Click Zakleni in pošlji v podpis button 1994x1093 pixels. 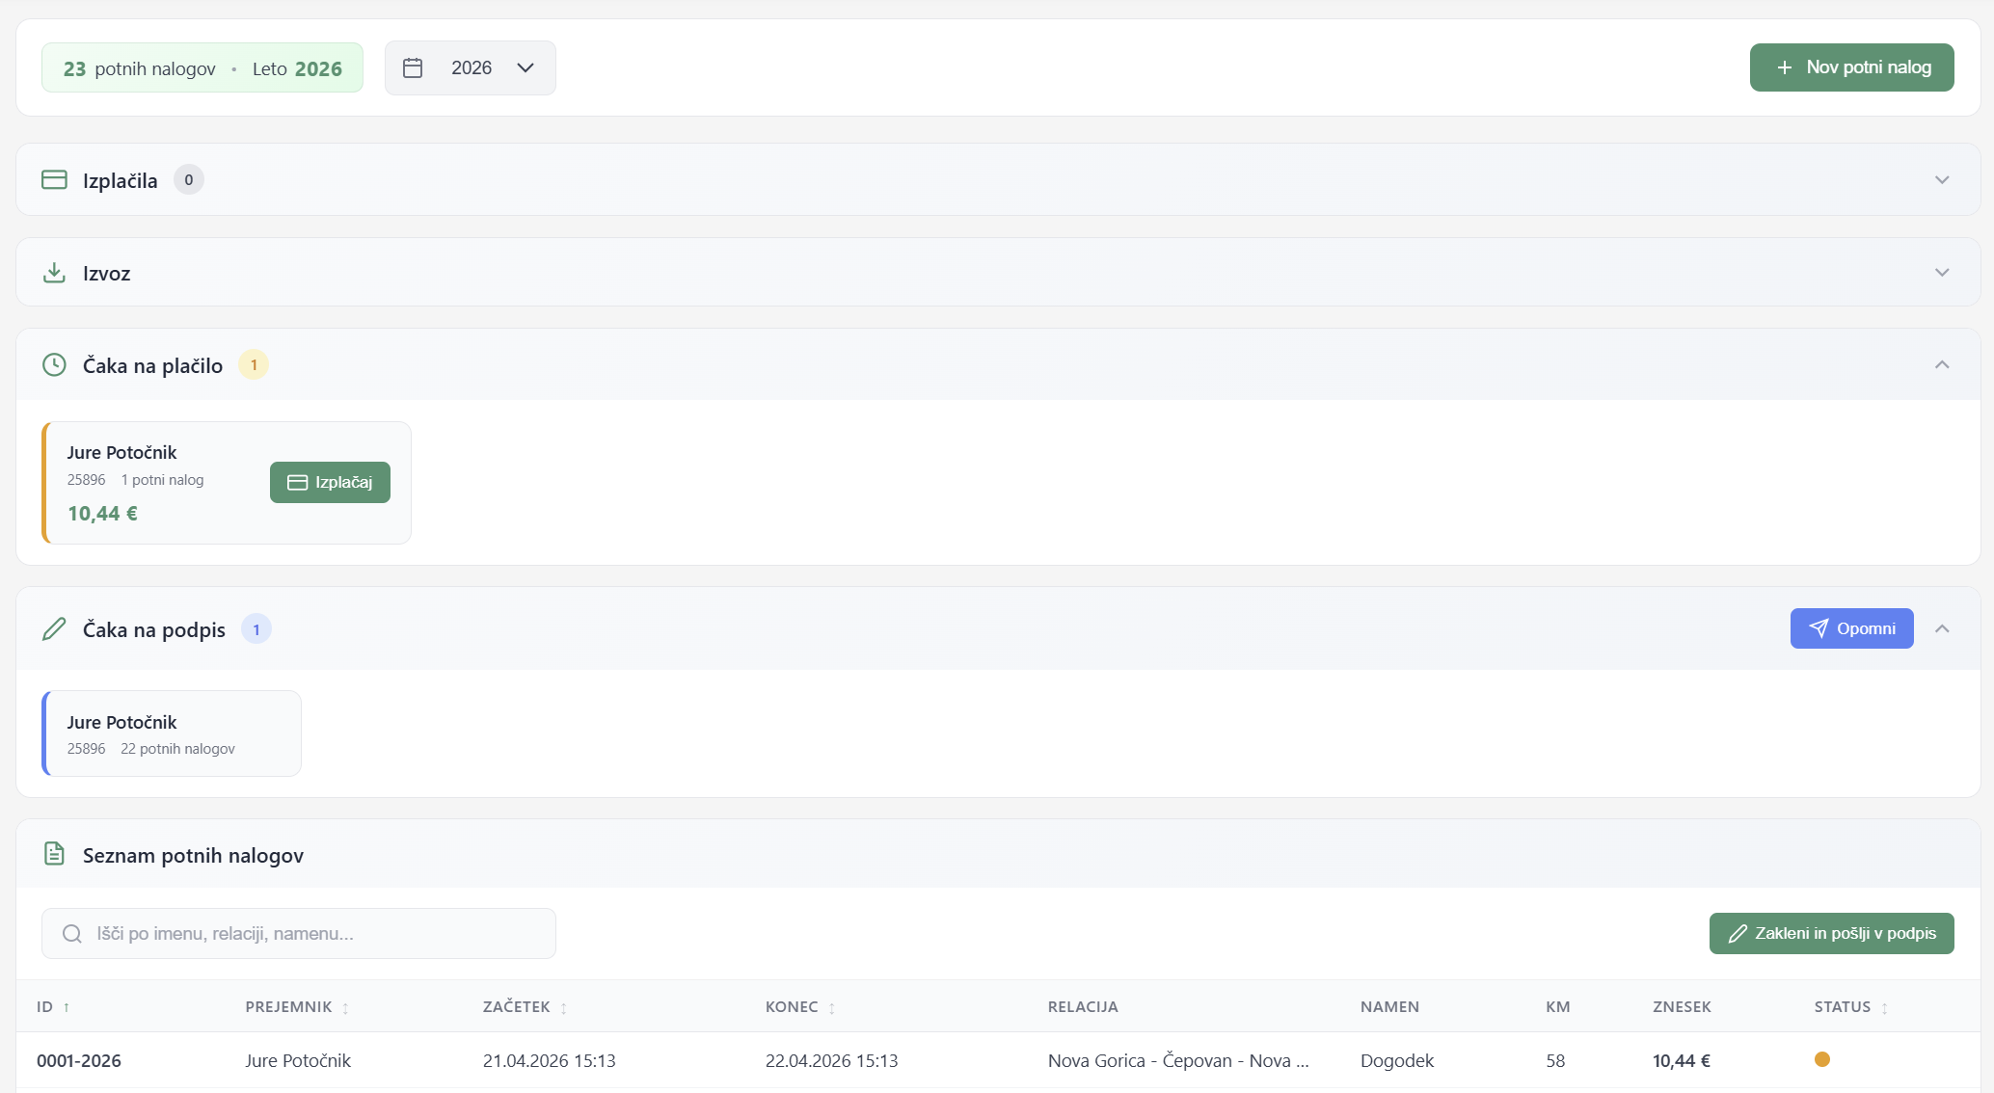pos(1831,933)
